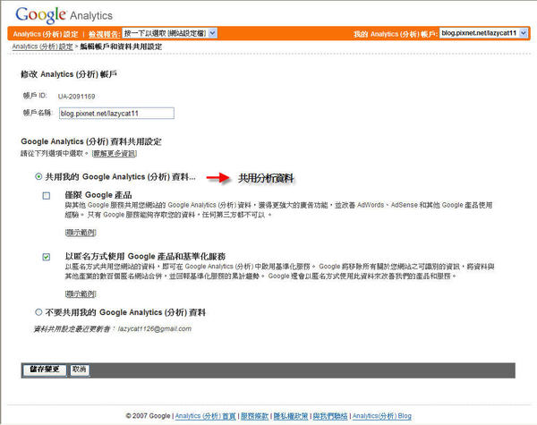This screenshot has width=537, height=425.
Task: Open Analytics (分析) 首頁 footer link
Action: pyautogui.click(x=206, y=416)
